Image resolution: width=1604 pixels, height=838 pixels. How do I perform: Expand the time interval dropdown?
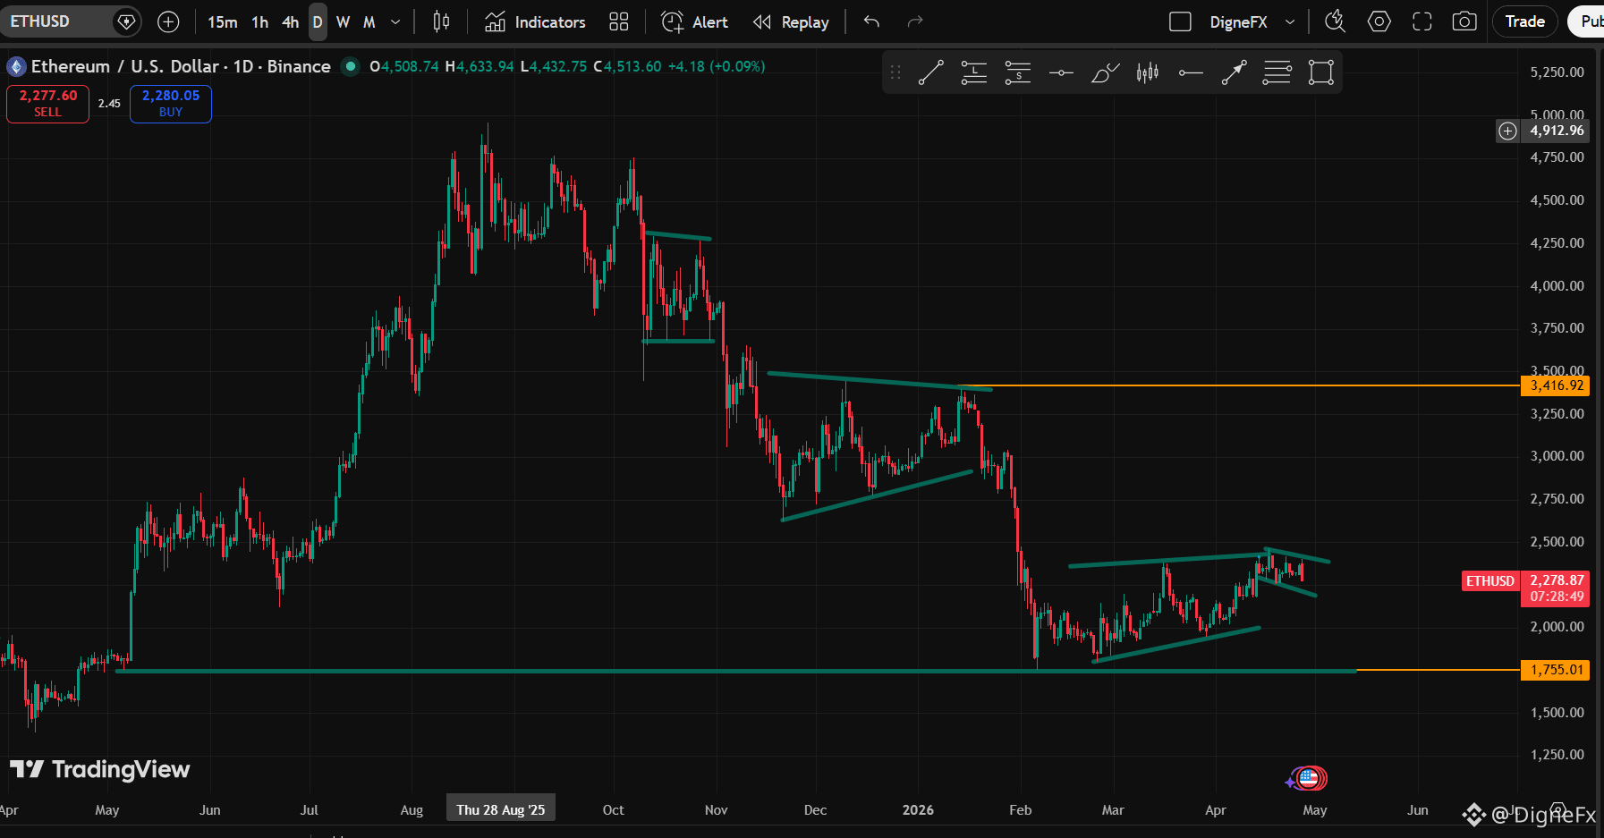click(395, 21)
